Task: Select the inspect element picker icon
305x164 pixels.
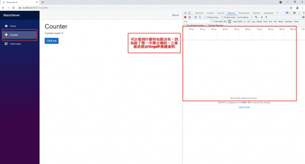Action: point(185,13)
